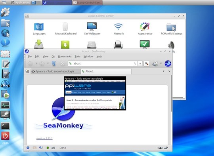214x156 pixels.
Task: Click the version 2.13.1 link
Action: [x=44, y=138]
